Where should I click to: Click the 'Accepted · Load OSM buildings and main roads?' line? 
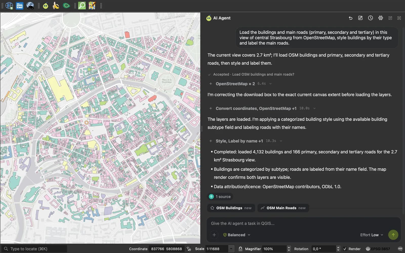click(251, 74)
